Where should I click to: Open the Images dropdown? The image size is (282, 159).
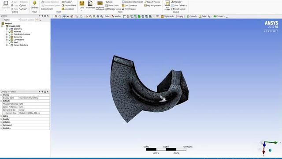[67, 2]
